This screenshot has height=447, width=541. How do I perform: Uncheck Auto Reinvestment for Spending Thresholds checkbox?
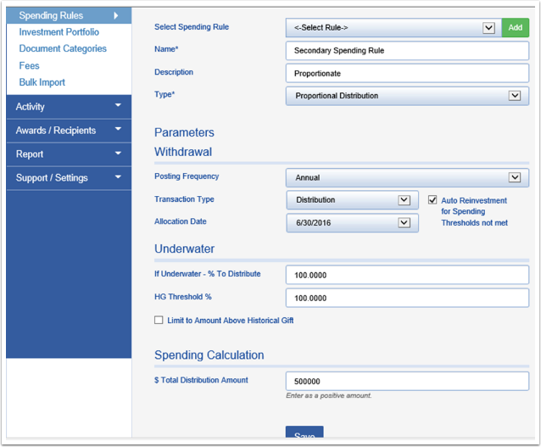point(432,200)
